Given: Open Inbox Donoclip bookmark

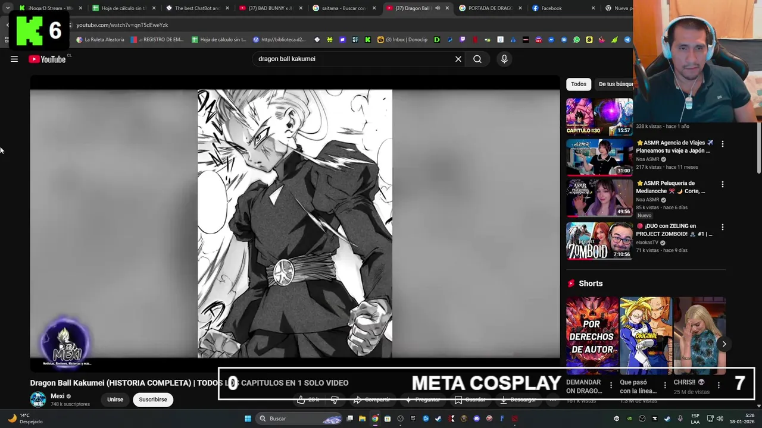Looking at the screenshot, I should pyautogui.click(x=402, y=40).
